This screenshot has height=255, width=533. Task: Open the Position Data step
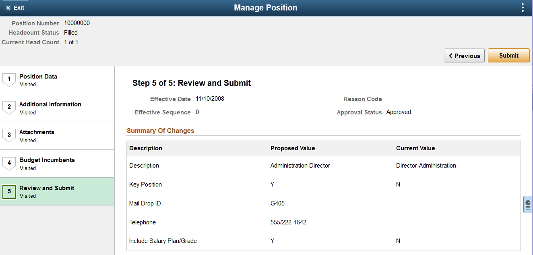(x=57, y=80)
